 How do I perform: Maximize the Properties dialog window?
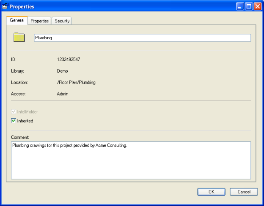(249, 6)
